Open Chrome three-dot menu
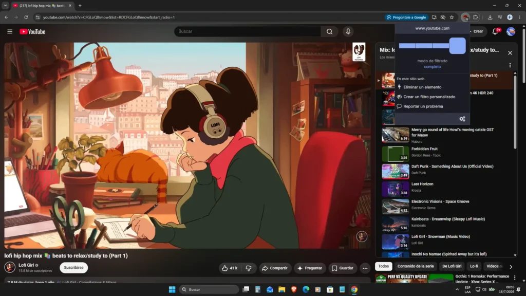The width and height of the screenshot is (526, 296). coord(520,17)
